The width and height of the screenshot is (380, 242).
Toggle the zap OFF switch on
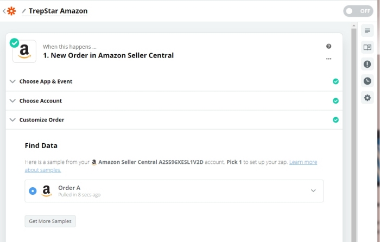click(358, 11)
